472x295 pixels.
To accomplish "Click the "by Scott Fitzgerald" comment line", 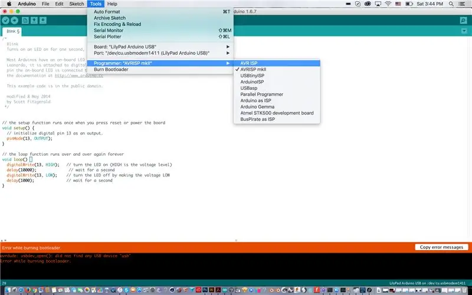I will 28,101.
